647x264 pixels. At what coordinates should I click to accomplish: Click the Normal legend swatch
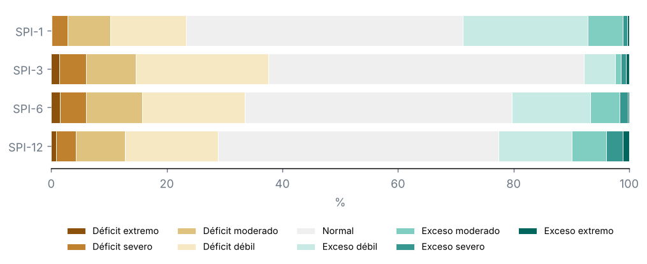click(x=306, y=231)
